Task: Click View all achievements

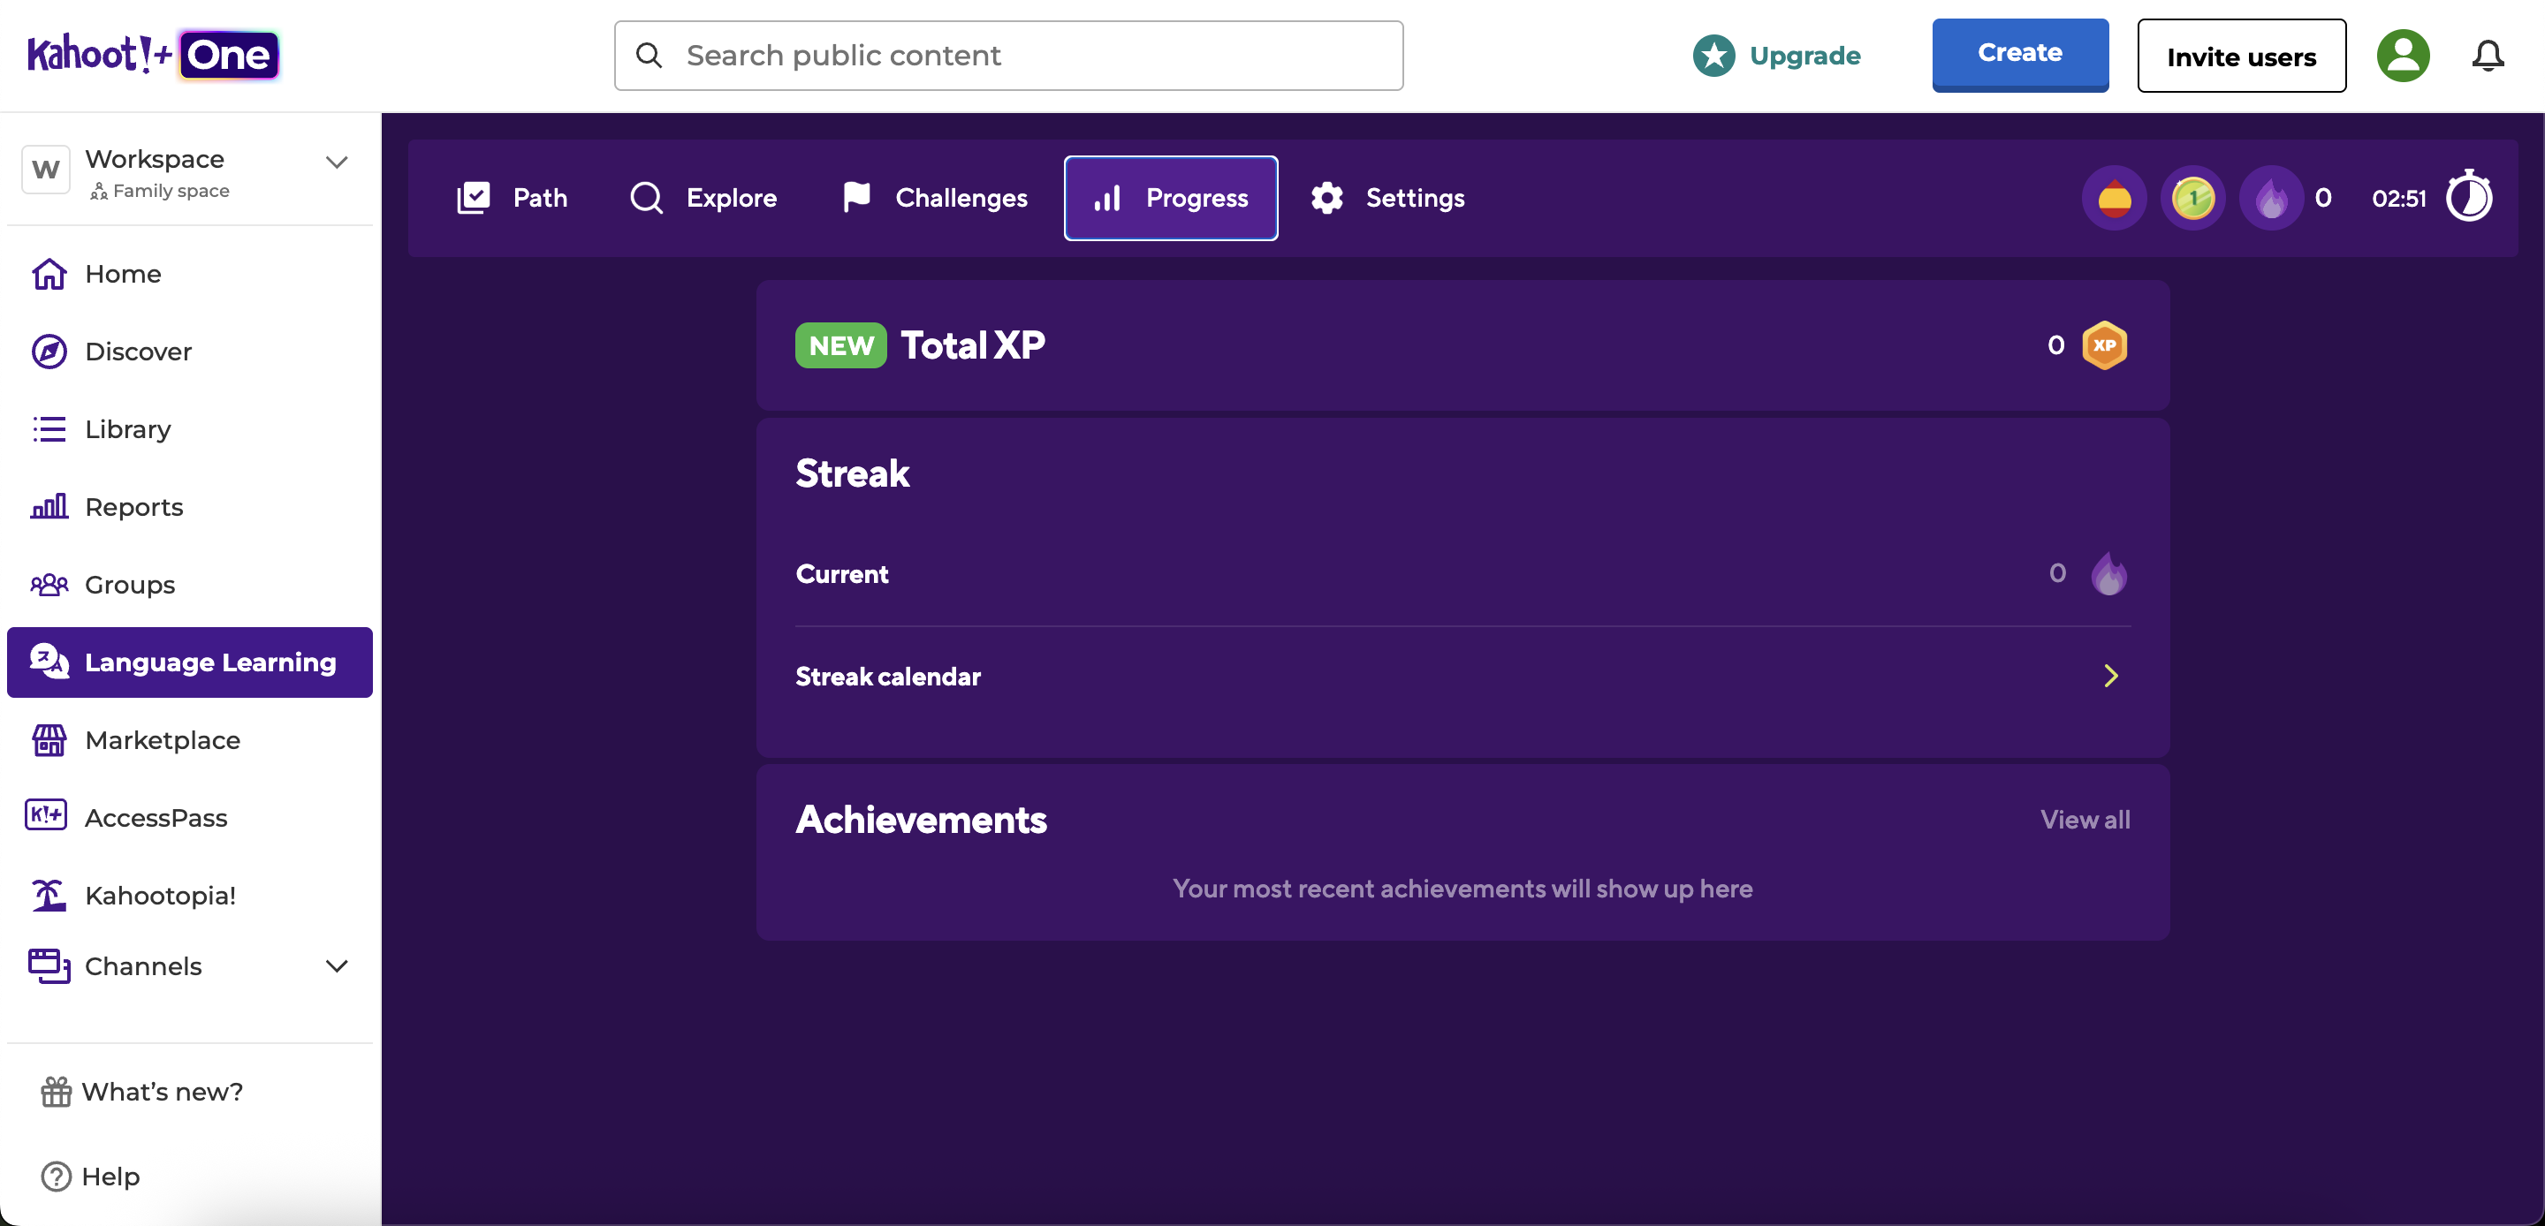Action: click(x=2085, y=819)
